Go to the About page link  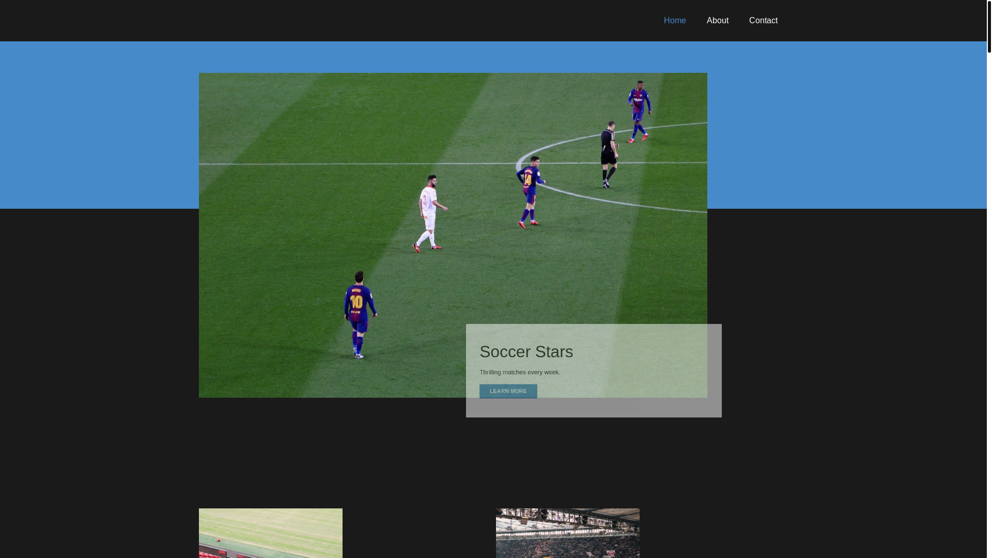717,21
